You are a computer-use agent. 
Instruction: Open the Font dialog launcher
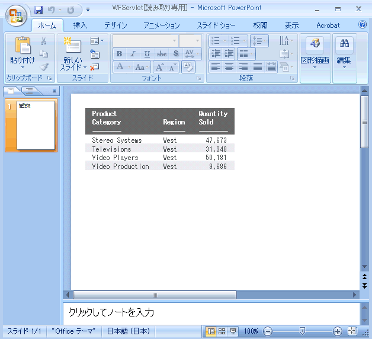tap(199, 78)
